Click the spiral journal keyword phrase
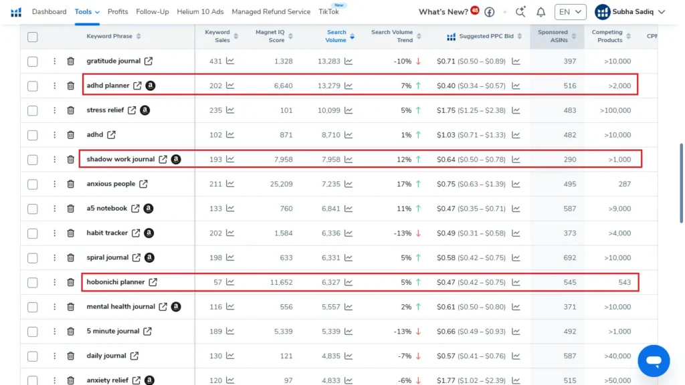Screen dimensions: 685x385 point(108,257)
